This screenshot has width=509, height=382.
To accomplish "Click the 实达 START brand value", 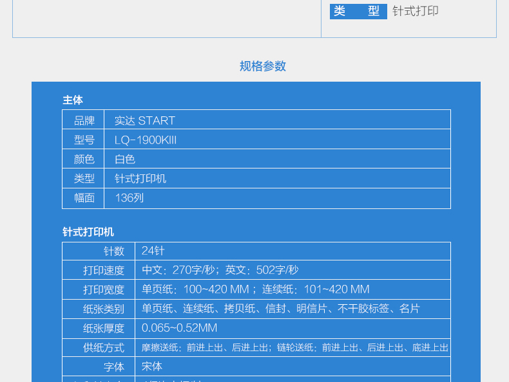I will click(x=145, y=120).
